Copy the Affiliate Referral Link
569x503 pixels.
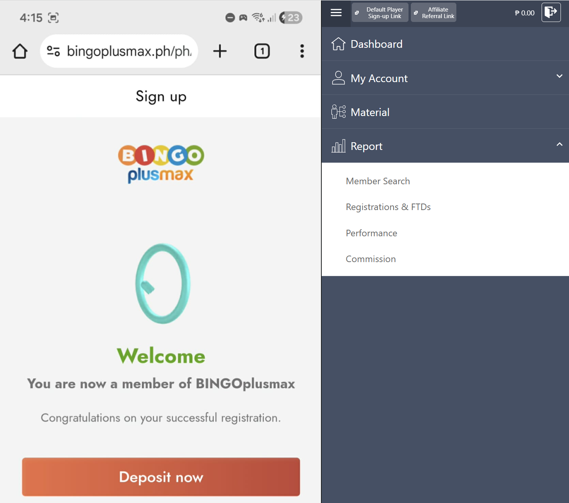point(434,13)
